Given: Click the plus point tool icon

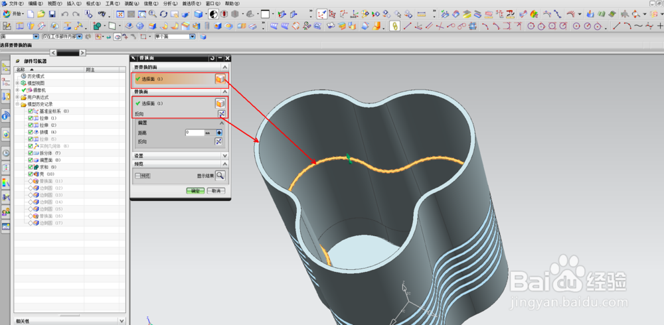Looking at the screenshot, I should click(660, 27).
